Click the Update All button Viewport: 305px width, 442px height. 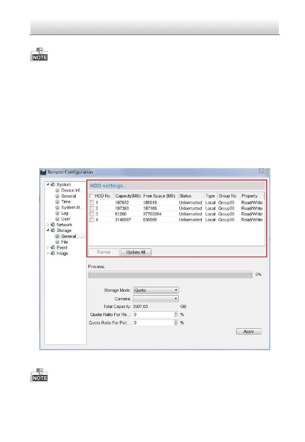pyautogui.click(x=136, y=252)
